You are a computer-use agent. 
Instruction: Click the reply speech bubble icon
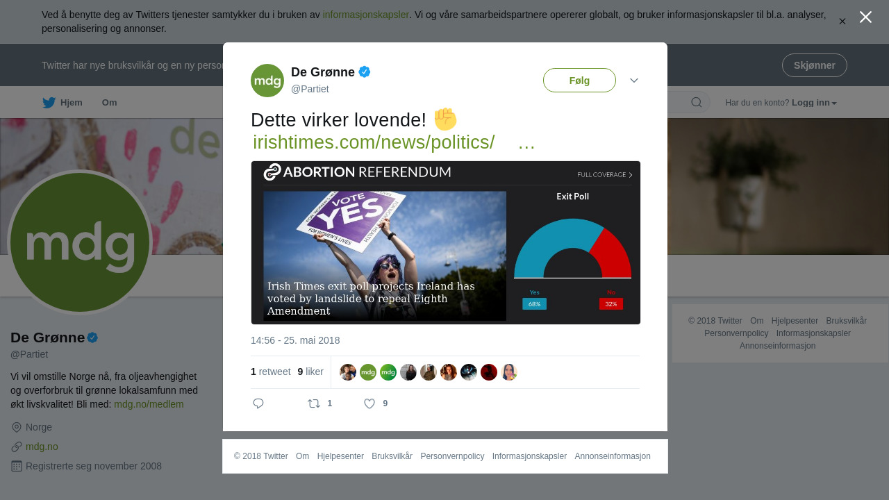pyautogui.click(x=258, y=403)
